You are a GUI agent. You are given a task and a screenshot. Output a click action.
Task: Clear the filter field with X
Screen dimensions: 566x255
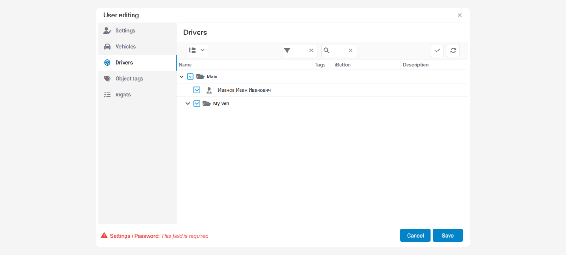[x=311, y=51]
